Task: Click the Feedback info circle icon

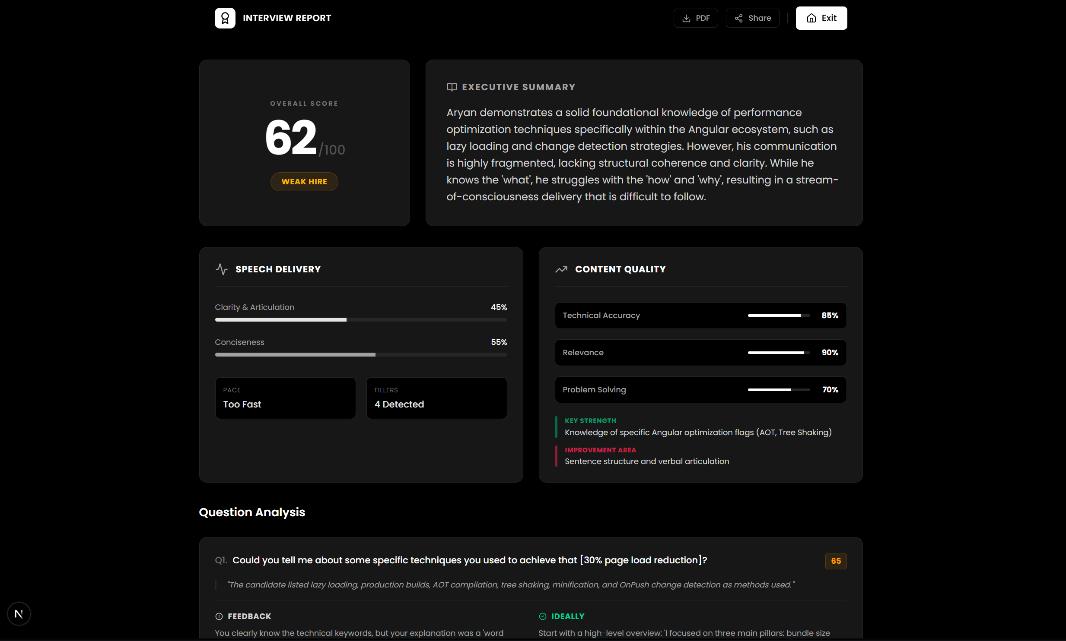Action: point(219,616)
